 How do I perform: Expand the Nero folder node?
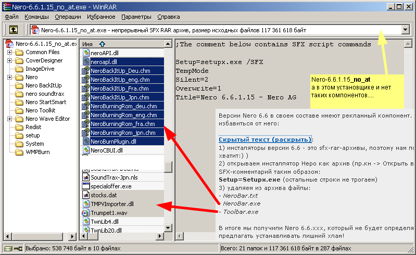coord(9,77)
